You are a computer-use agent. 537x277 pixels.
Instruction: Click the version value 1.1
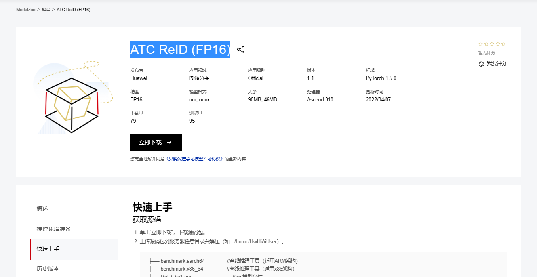[x=310, y=78]
